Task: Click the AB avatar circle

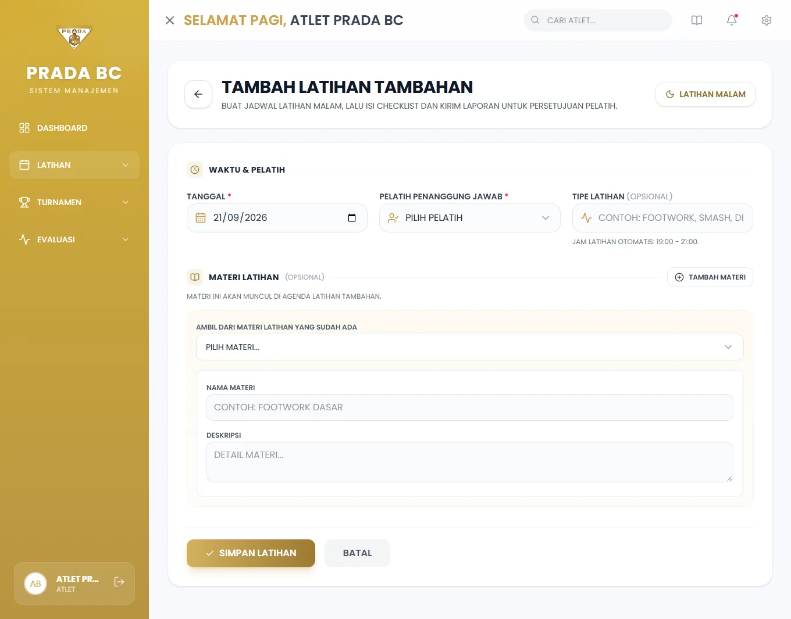Action: click(x=35, y=584)
